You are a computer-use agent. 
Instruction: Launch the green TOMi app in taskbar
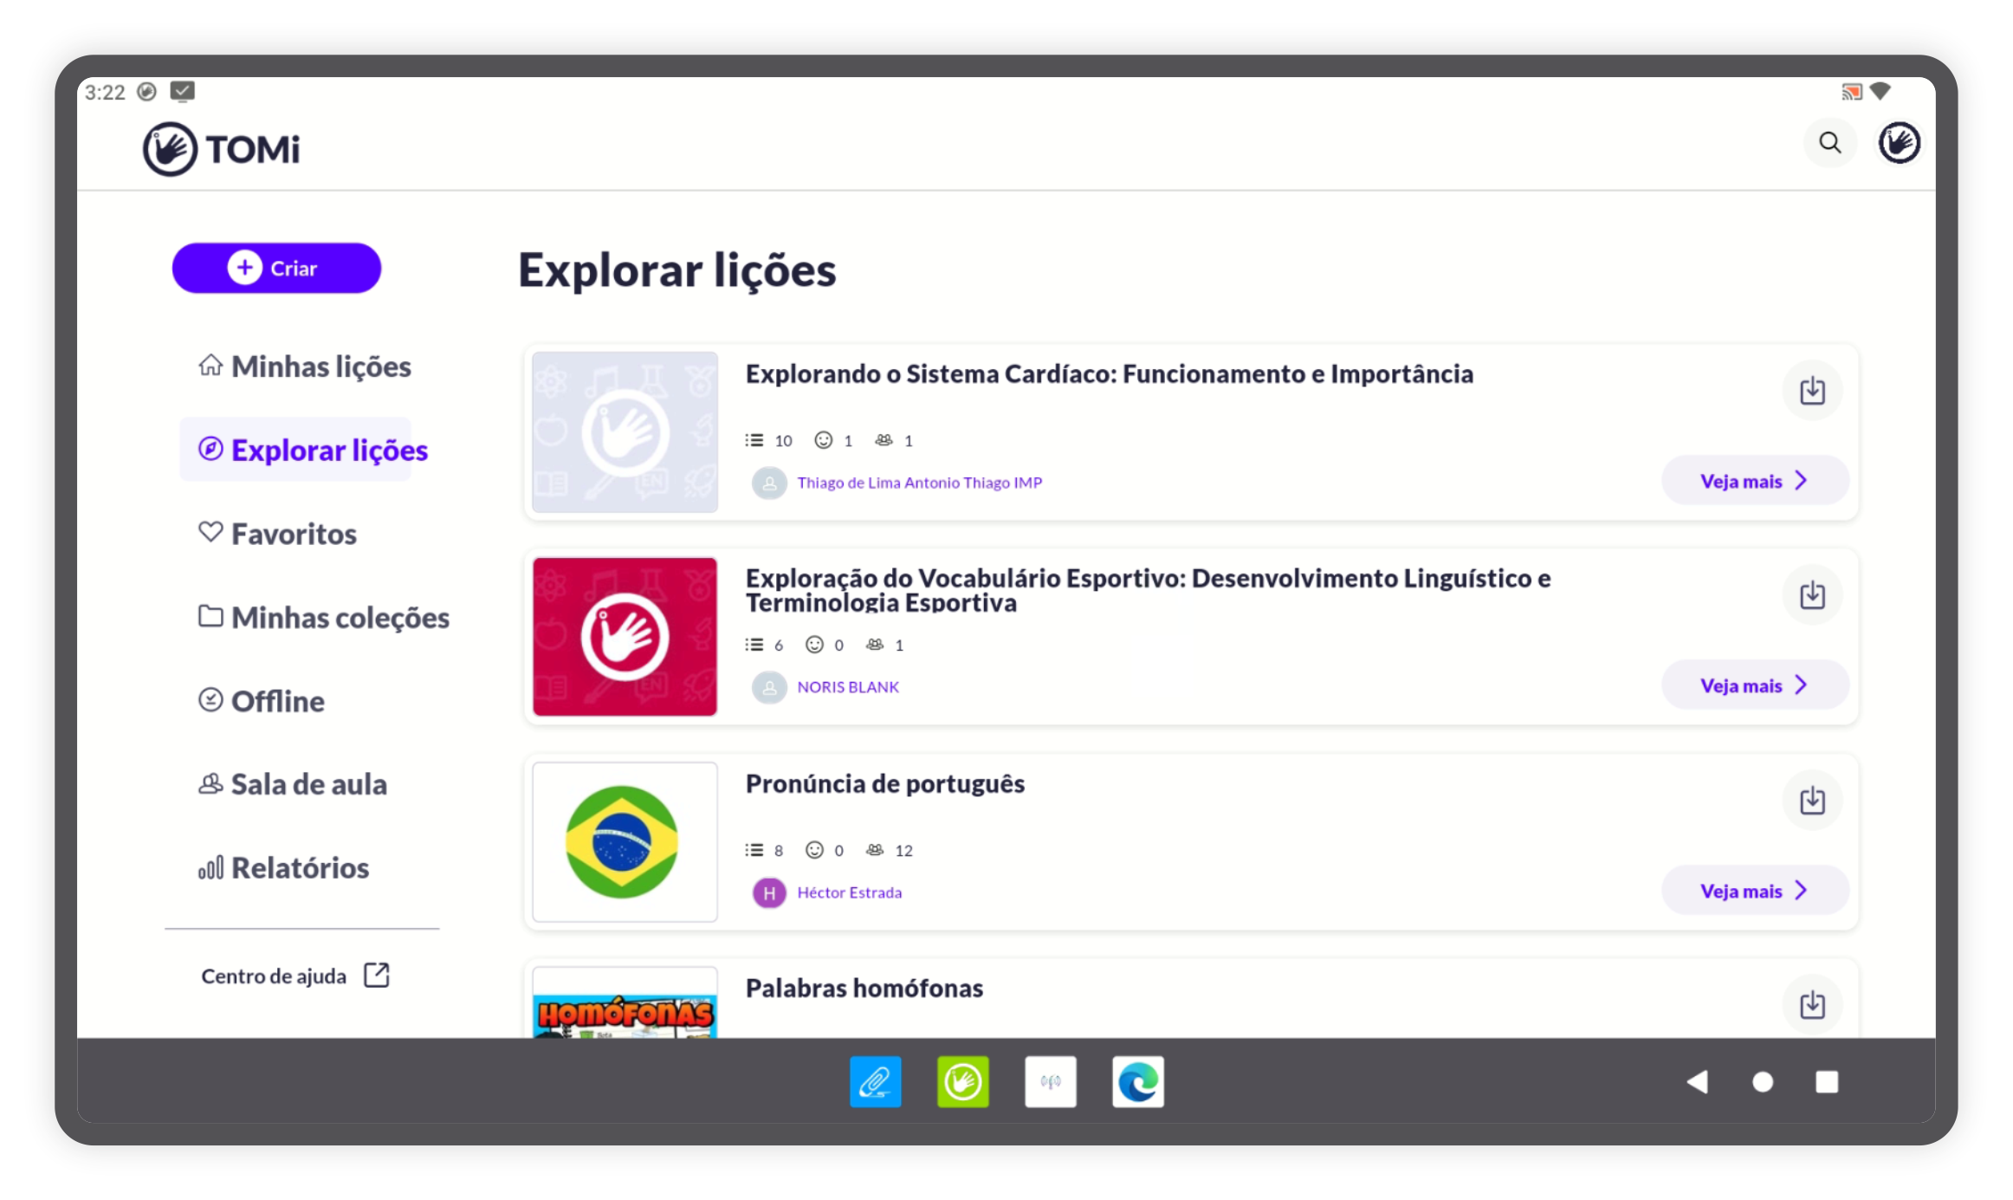(962, 1081)
